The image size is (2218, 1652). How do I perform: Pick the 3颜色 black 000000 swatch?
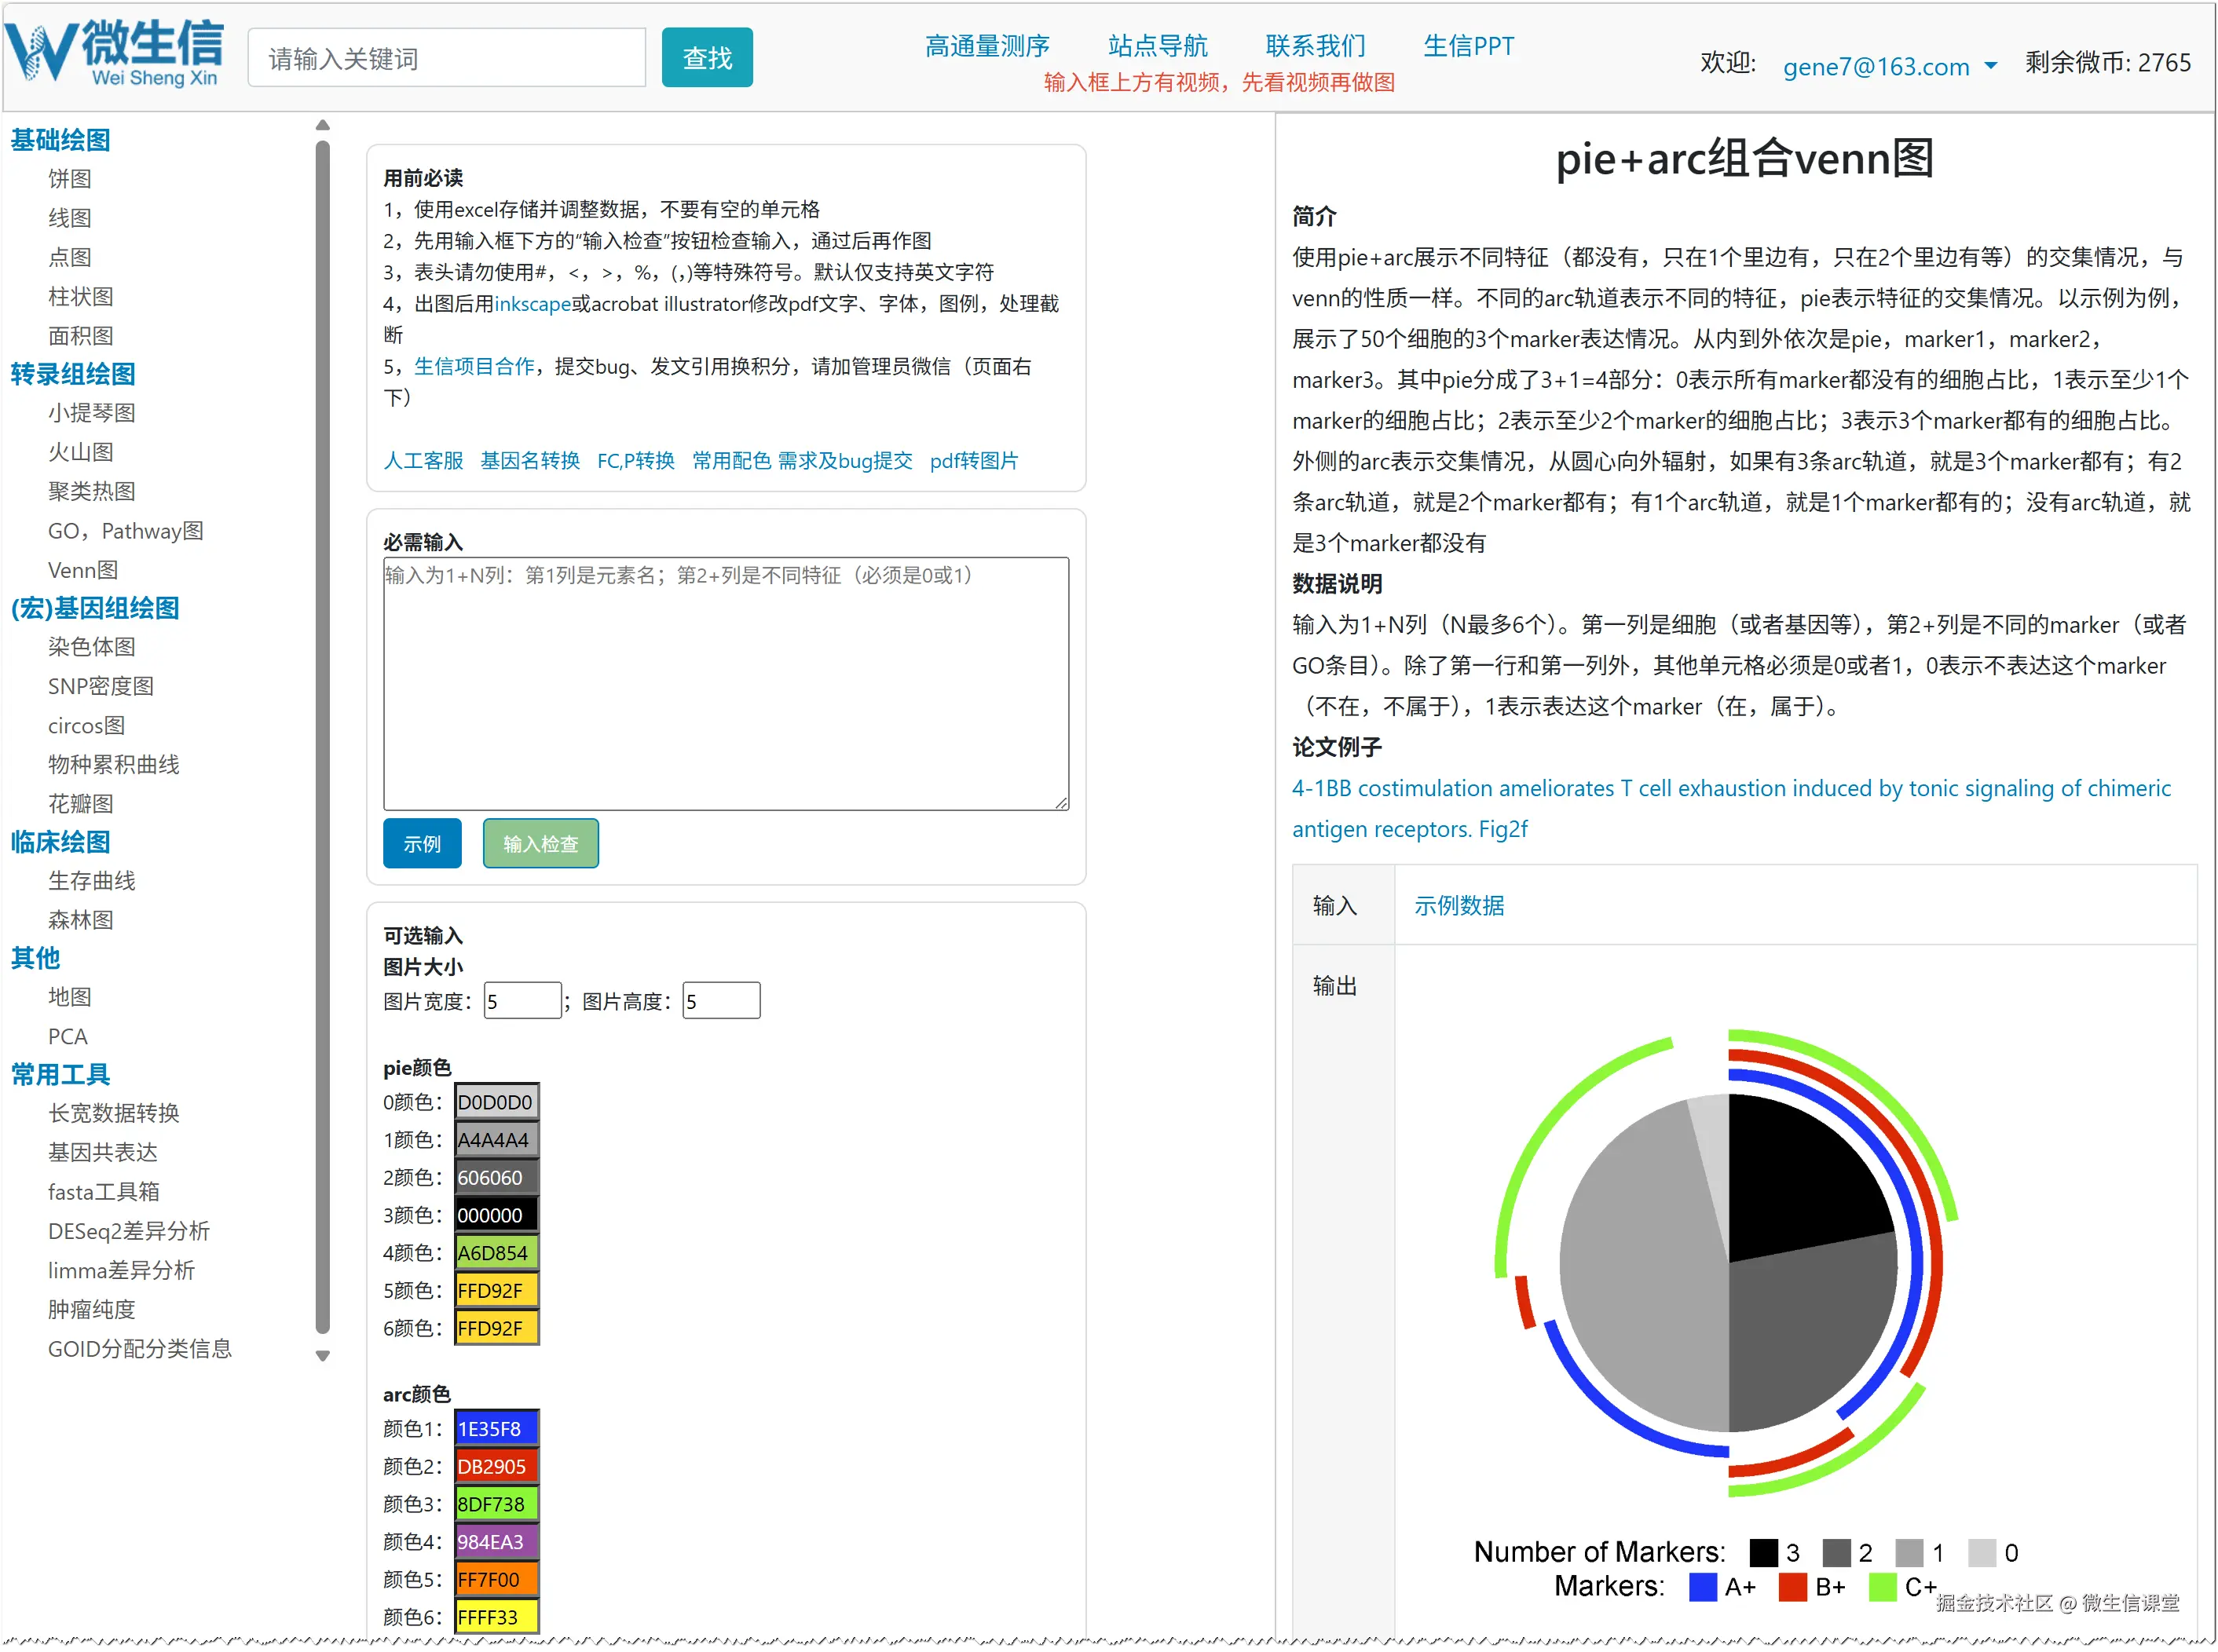496,1215
